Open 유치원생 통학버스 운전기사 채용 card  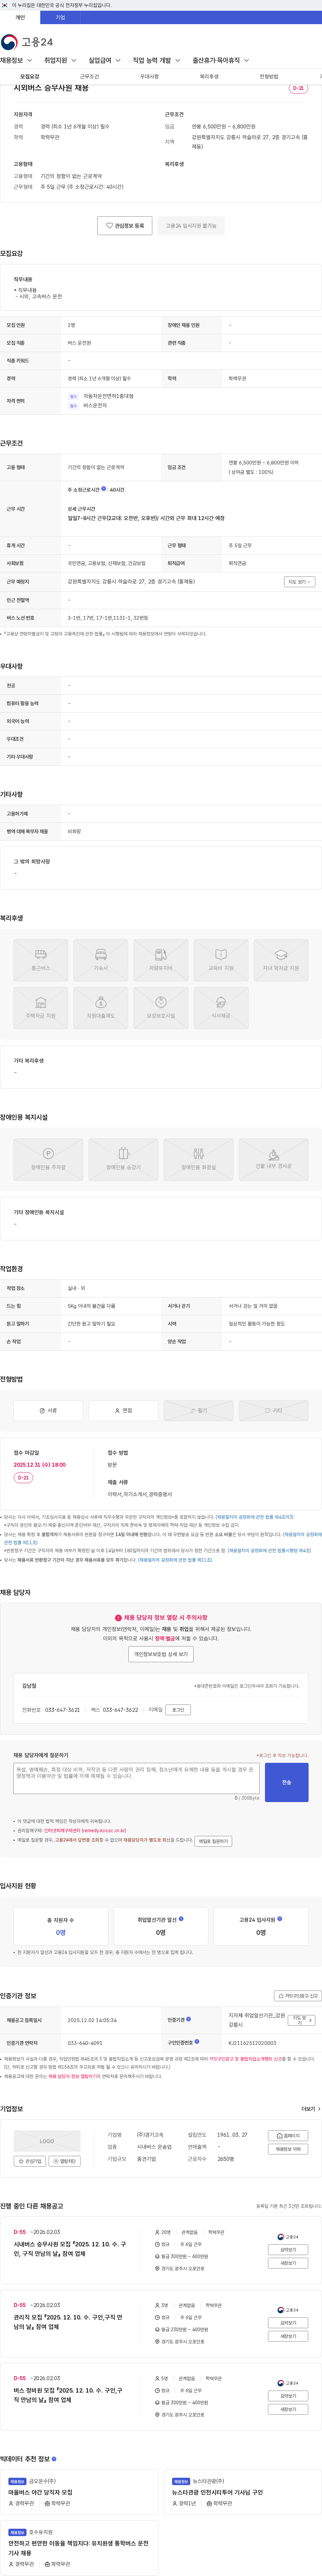[x=79, y=2548]
